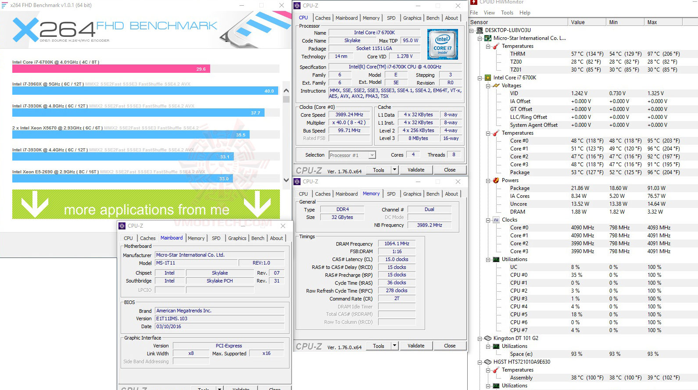Open Bench tab in CPU-Z Mainboard window

[x=258, y=238]
